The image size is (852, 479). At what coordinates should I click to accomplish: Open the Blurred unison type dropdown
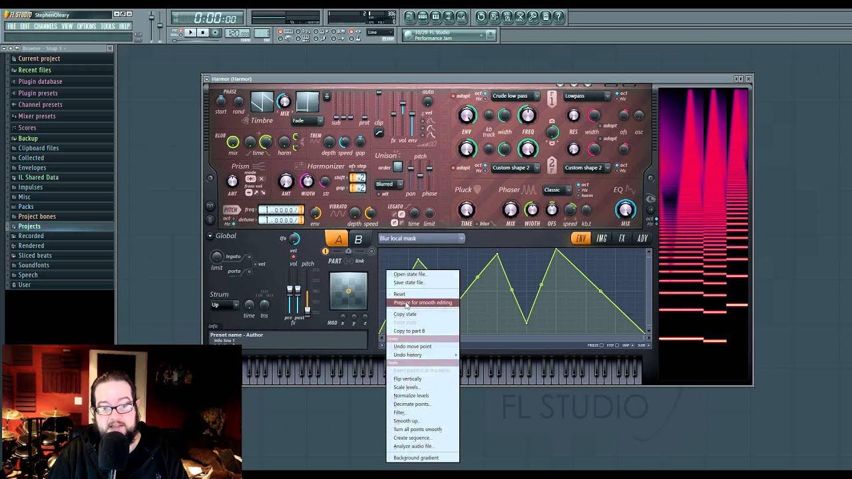(389, 184)
